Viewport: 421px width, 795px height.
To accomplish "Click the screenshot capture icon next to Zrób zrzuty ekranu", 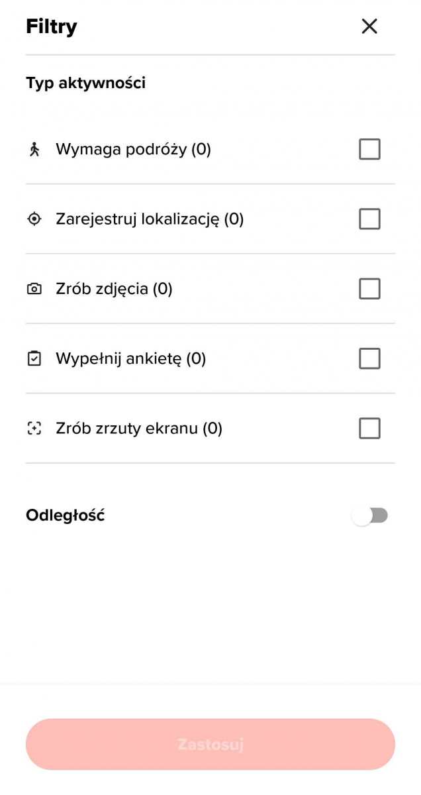I will pyautogui.click(x=34, y=428).
